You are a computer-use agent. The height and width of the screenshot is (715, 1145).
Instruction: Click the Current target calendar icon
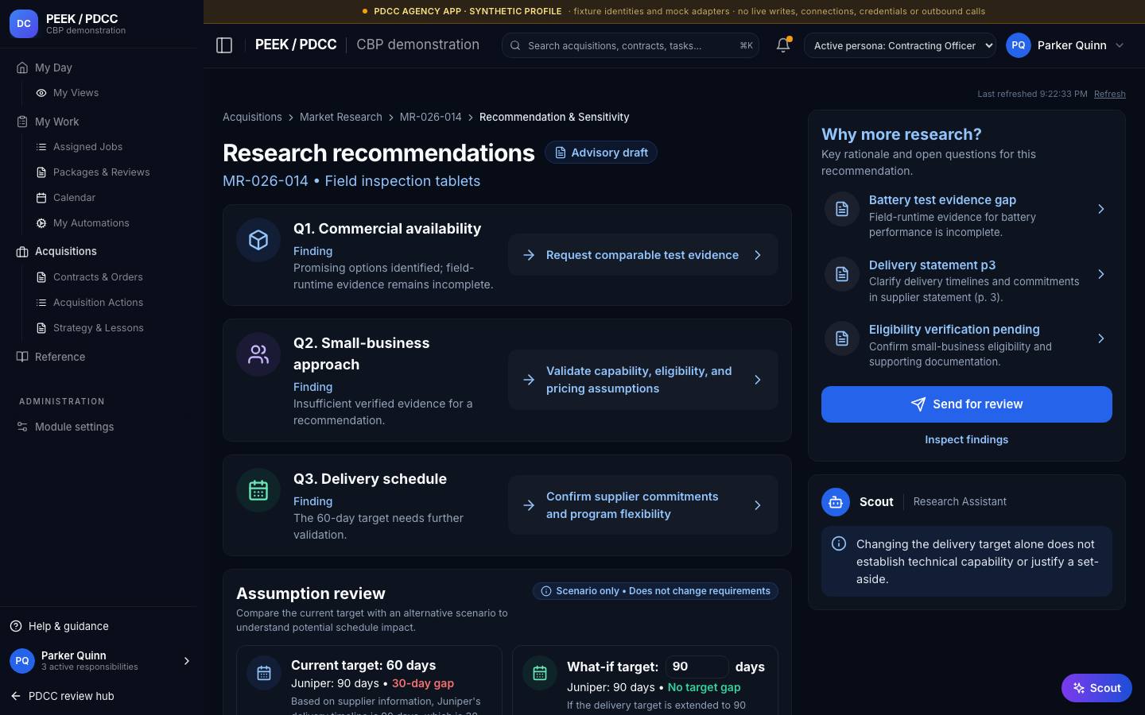(x=264, y=674)
